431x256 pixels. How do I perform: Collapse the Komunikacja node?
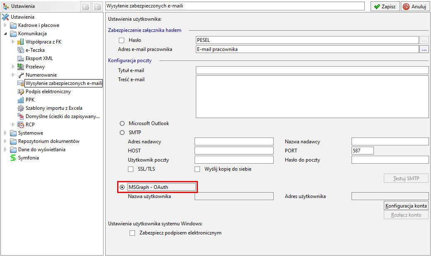pyautogui.click(x=5, y=34)
